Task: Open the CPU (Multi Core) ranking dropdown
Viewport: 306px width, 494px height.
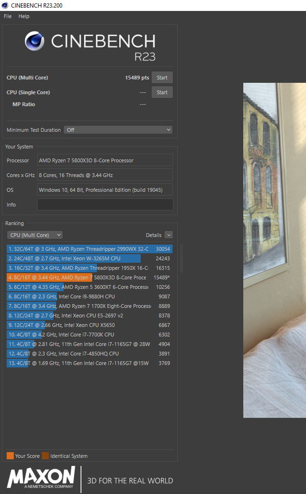Action: point(35,235)
